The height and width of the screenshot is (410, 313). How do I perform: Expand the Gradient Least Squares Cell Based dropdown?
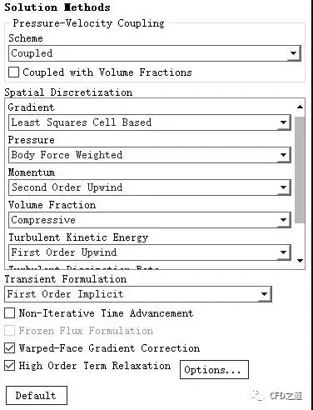click(x=150, y=122)
